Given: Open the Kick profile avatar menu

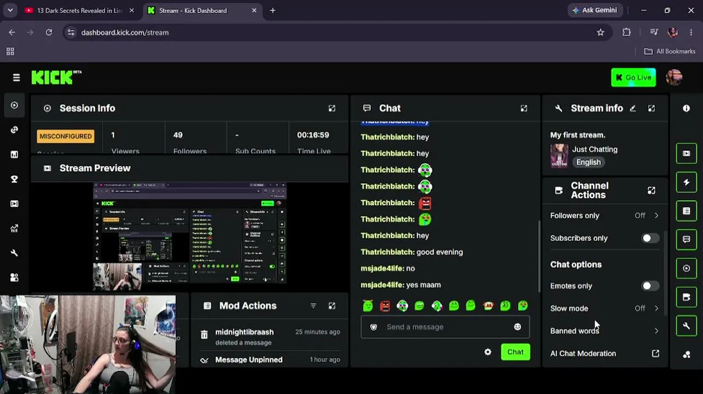Looking at the screenshot, I should tap(675, 78).
